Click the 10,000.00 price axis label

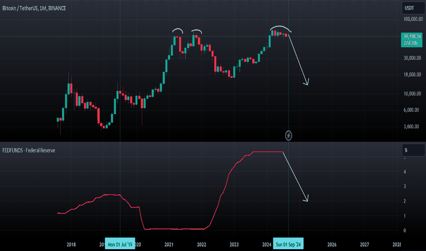[x=412, y=94]
